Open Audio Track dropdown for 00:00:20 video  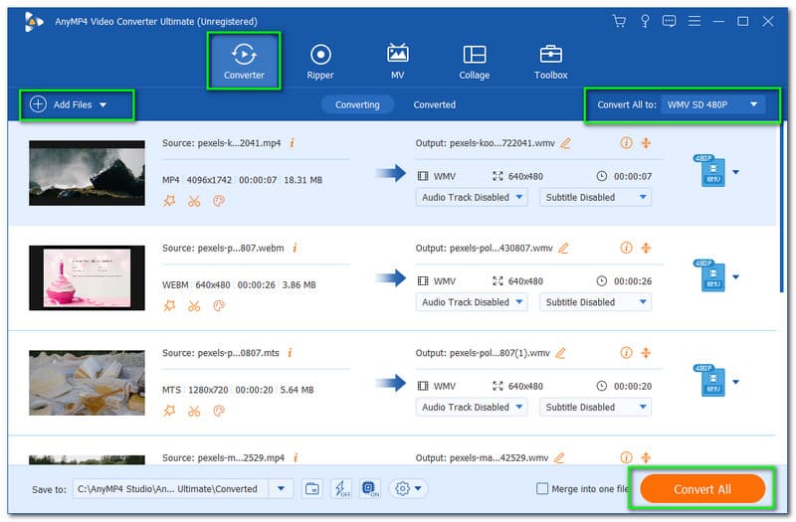tap(472, 408)
